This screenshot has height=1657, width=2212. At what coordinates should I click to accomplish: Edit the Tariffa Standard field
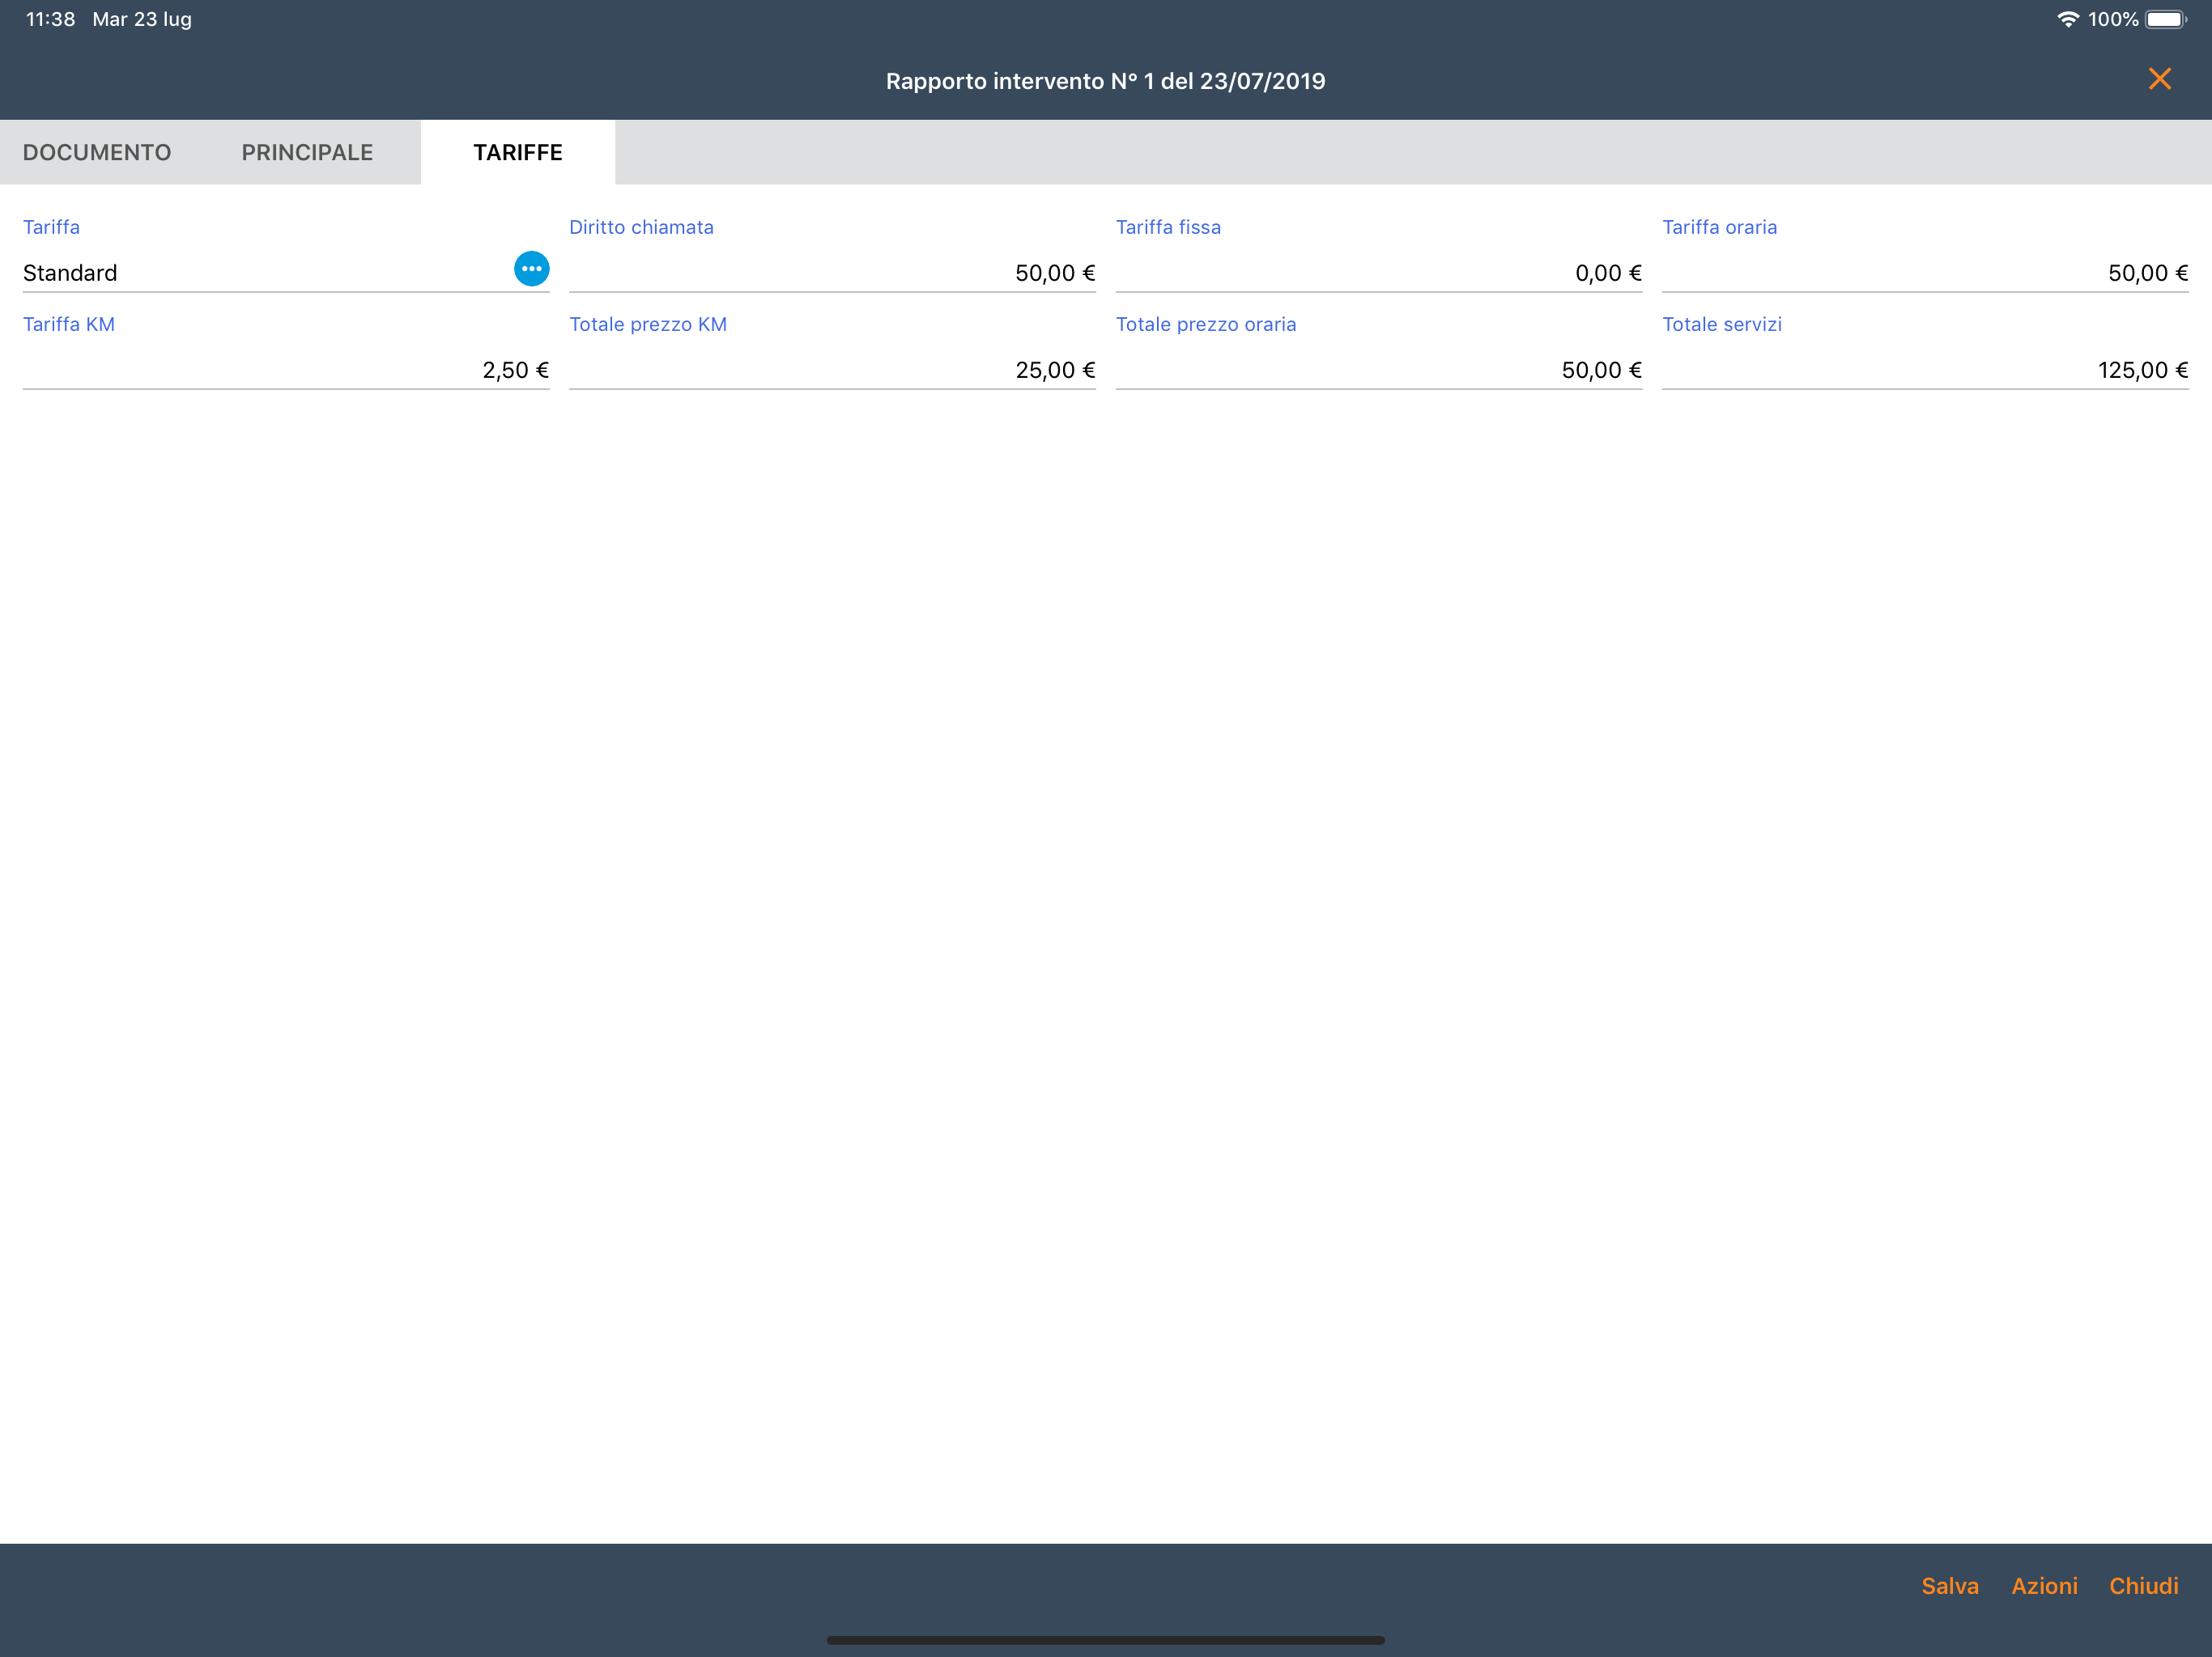tap(260, 273)
